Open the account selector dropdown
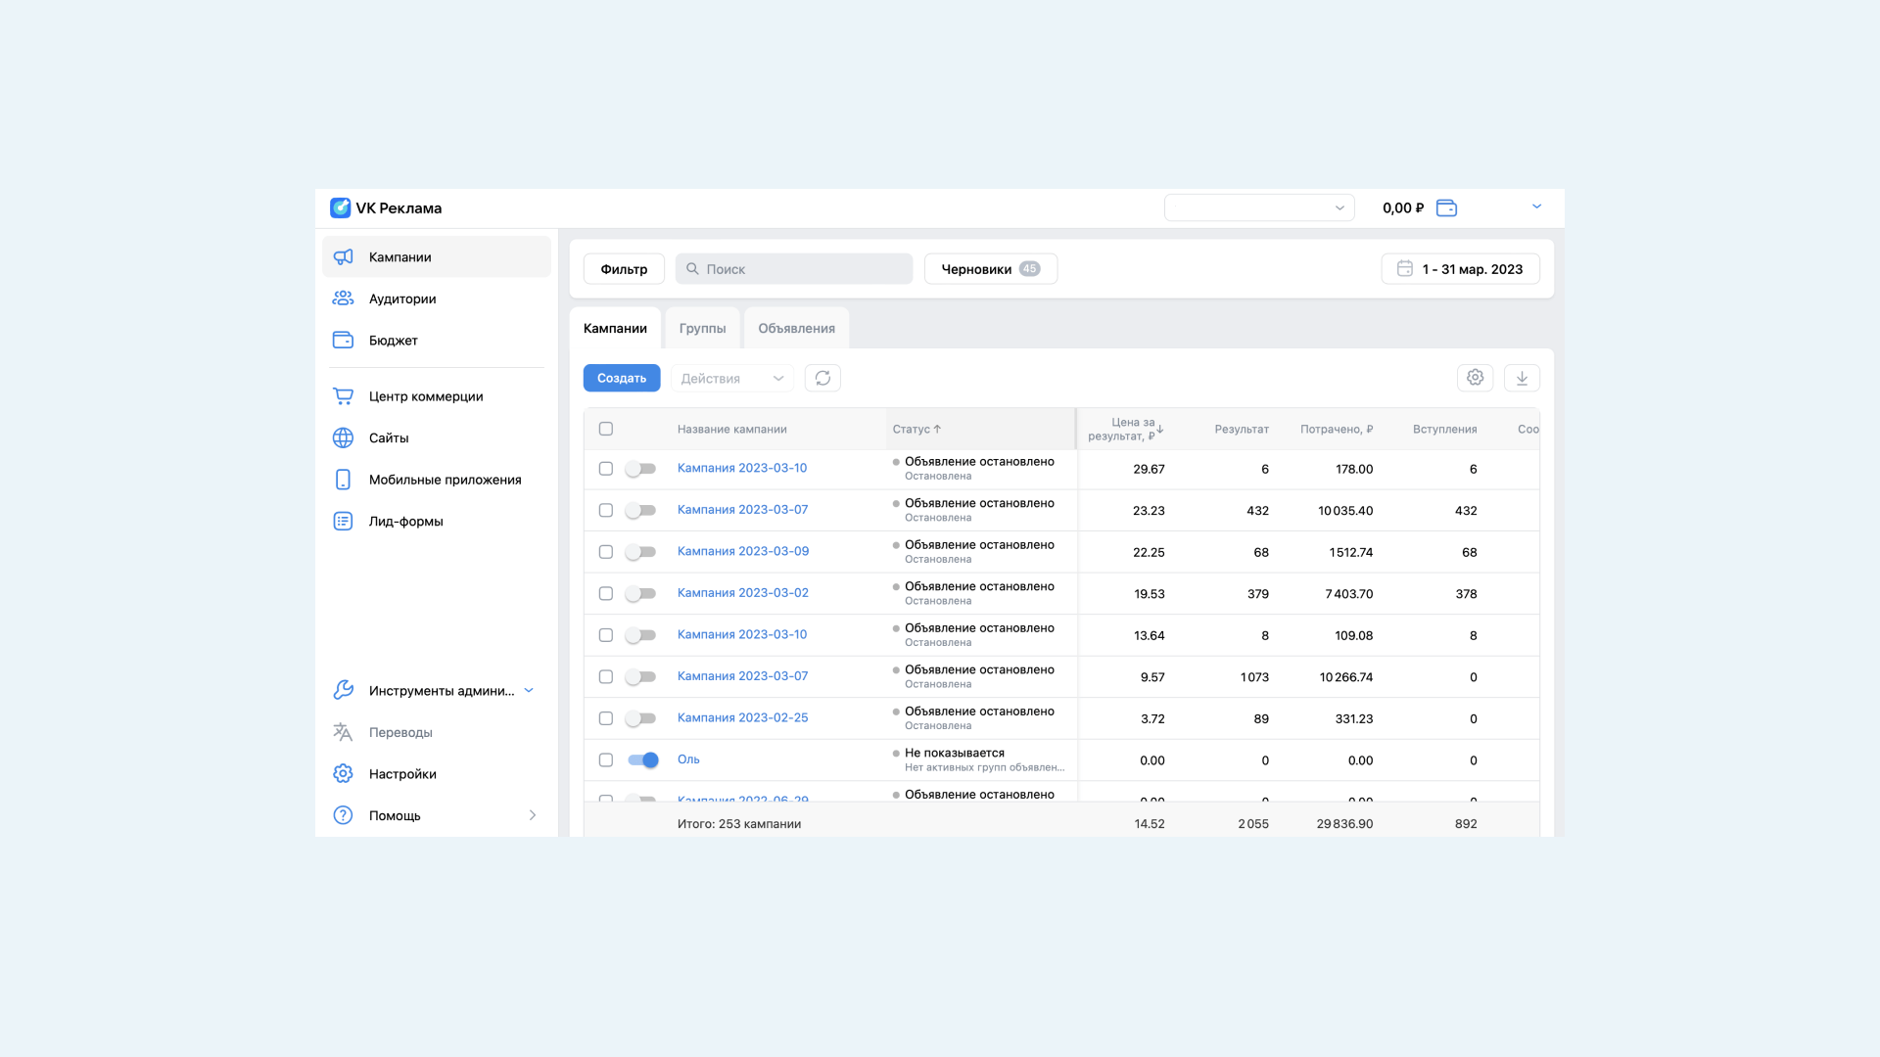 pos(1259,207)
